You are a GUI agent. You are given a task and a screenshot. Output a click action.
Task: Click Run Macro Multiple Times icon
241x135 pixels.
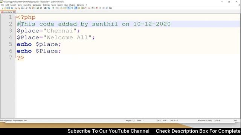point(107,8)
